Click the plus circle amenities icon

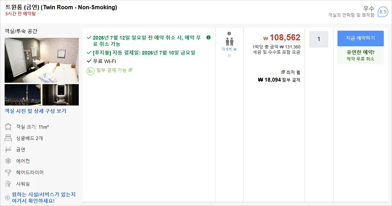[7, 198]
